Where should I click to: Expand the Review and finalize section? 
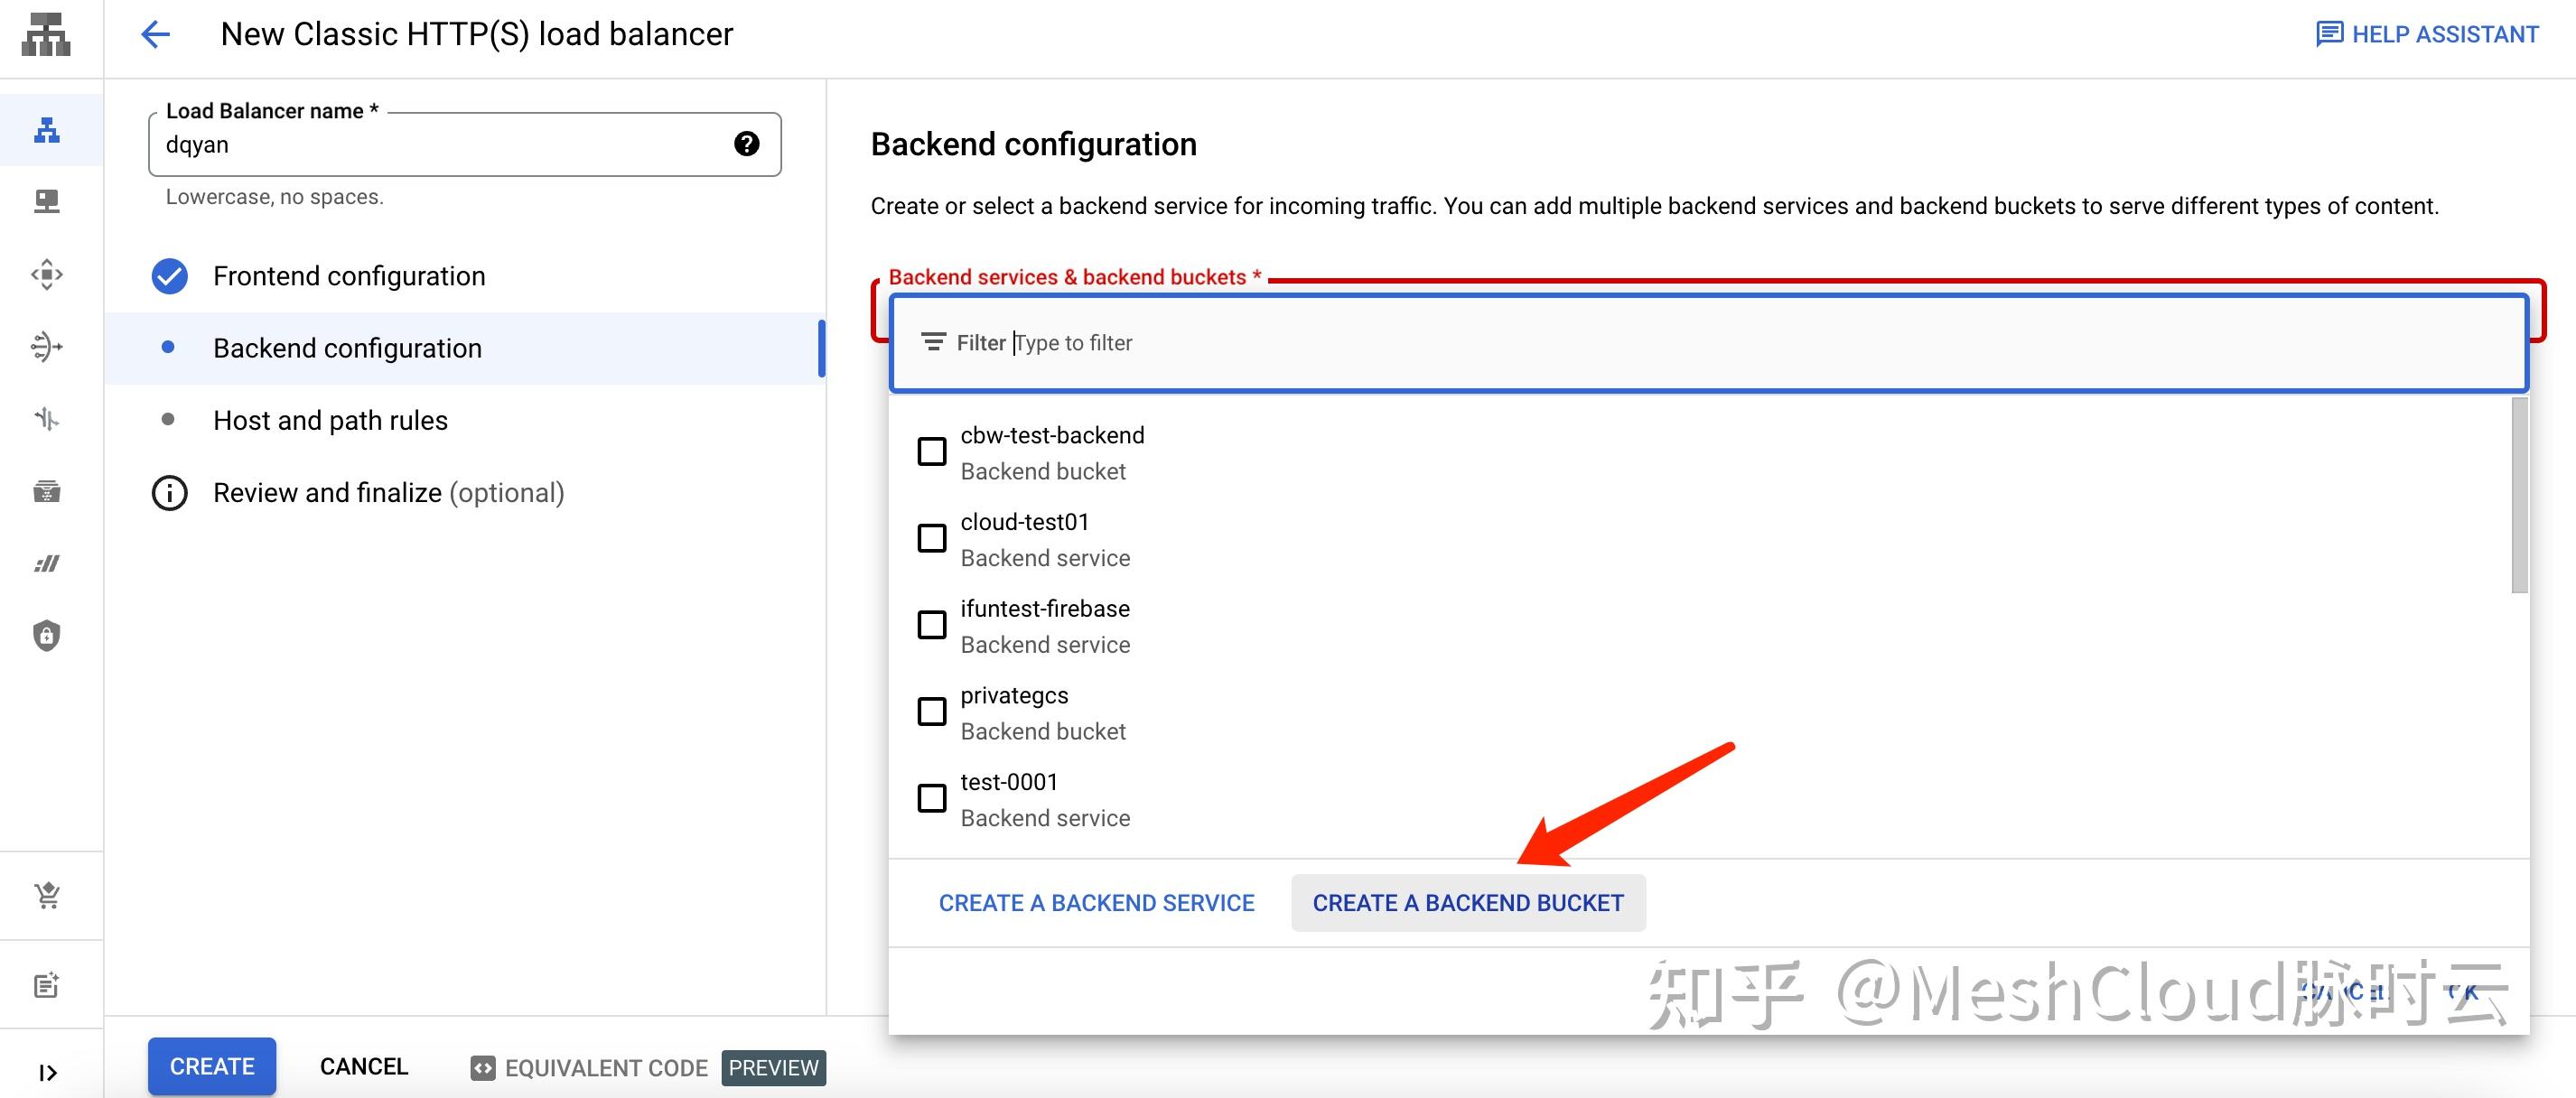pos(388,492)
